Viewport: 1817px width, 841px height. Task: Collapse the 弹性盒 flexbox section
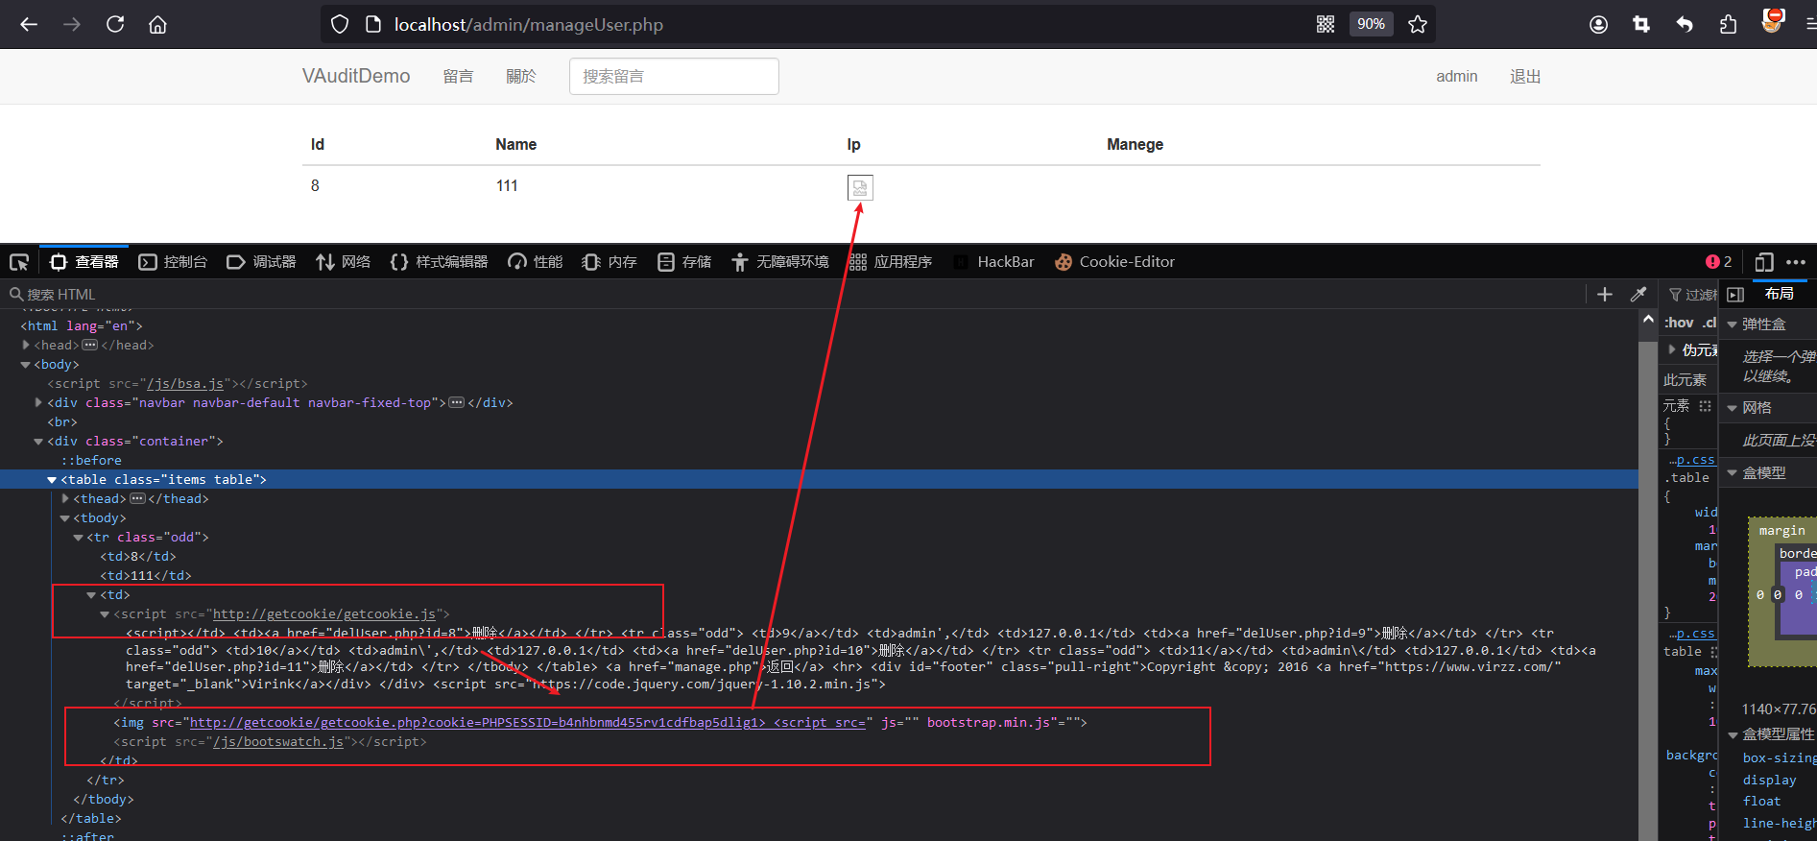coord(1733,324)
